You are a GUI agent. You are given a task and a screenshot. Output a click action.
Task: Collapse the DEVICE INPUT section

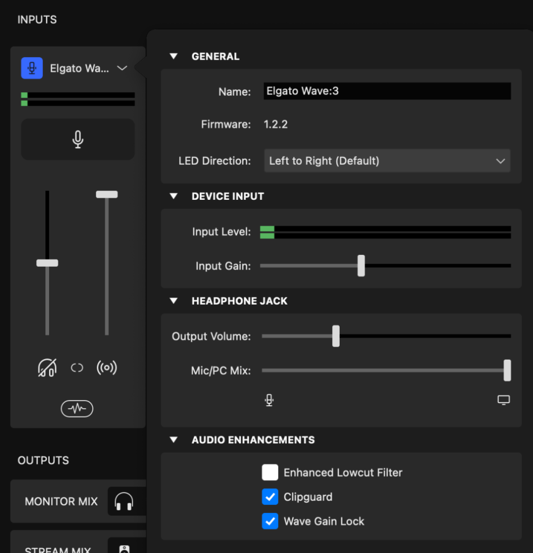(173, 196)
